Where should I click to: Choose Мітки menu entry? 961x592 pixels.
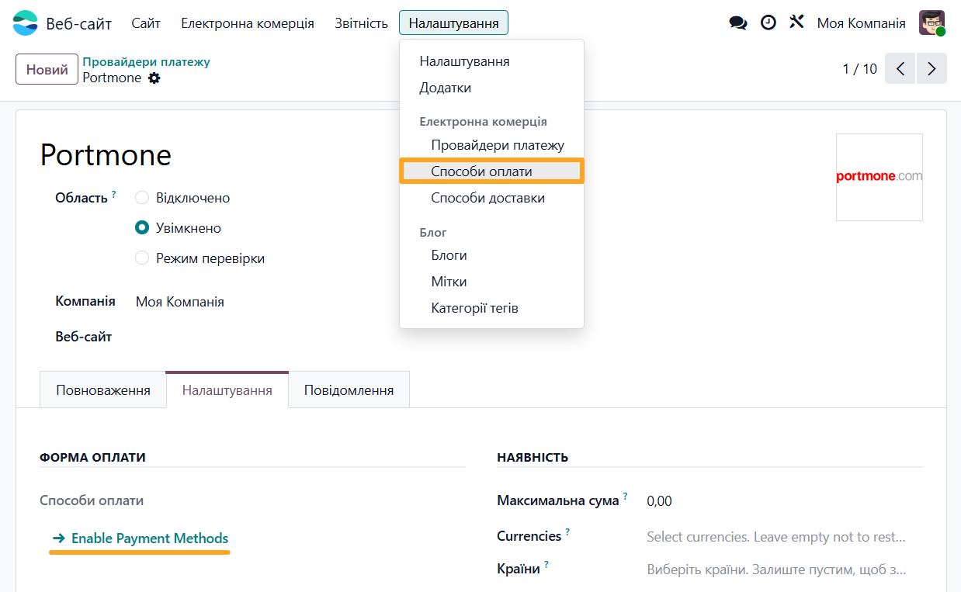pyautogui.click(x=492, y=282)
